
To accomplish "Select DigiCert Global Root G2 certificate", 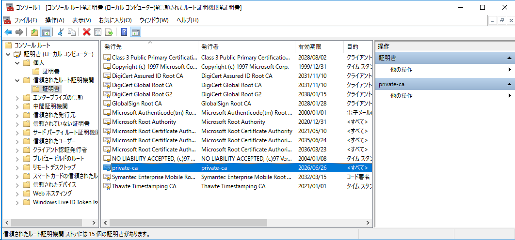I will 237,94.
